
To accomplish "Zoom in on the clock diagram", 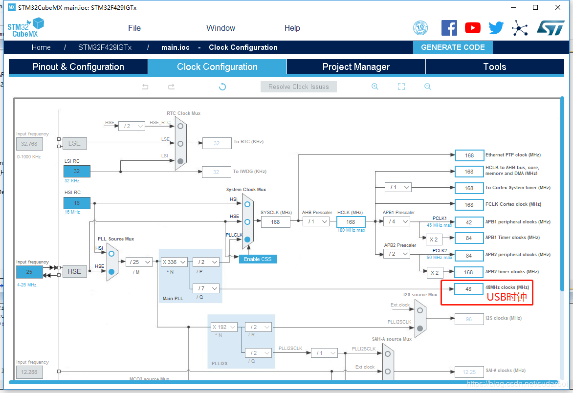I will click(x=375, y=87).
